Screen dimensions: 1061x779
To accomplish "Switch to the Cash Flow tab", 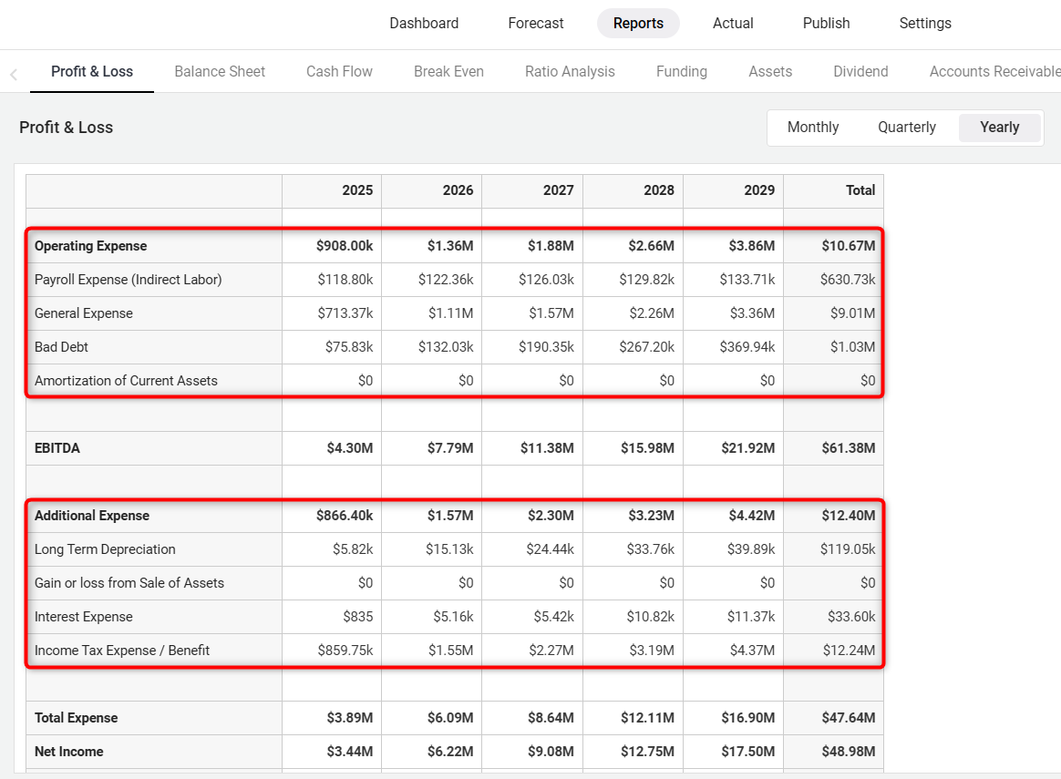I will 339,71.
